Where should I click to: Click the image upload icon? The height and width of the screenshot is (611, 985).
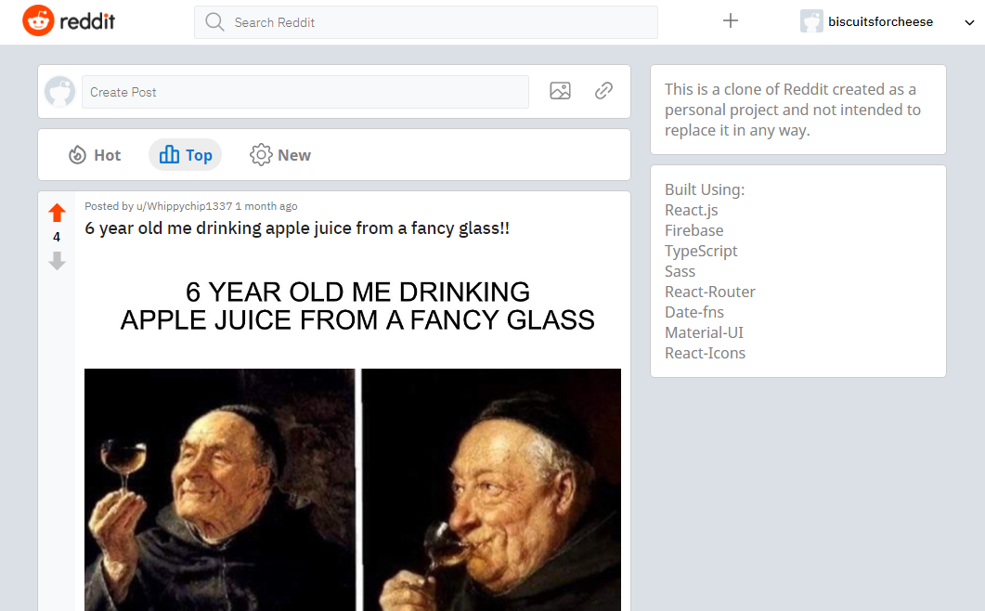(x=560, y=91)
